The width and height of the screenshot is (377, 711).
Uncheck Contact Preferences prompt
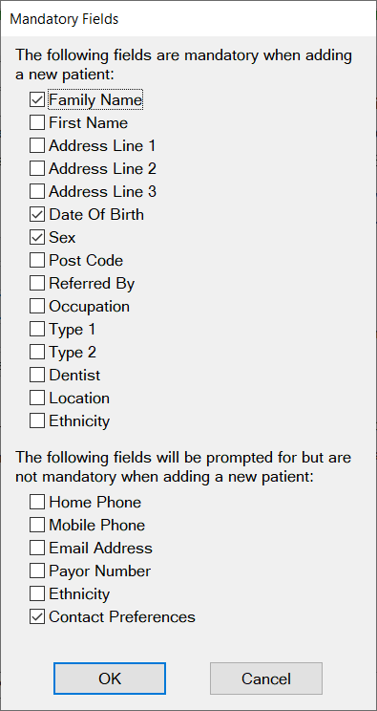pyautogui.click(x=37, y=616)
